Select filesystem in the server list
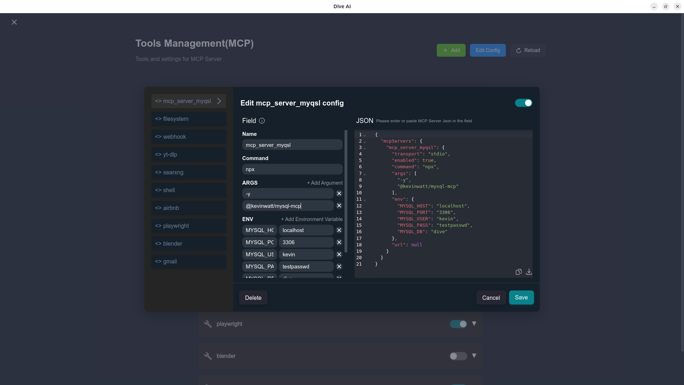Image resolution: width=684 pixels, height=385 pixels. click(x=189, y=119)
